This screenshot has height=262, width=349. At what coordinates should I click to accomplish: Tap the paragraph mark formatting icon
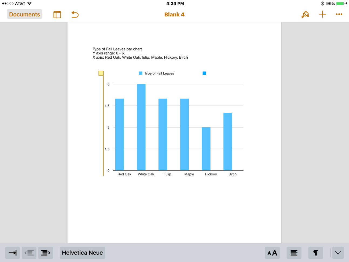tap(316, 253)
